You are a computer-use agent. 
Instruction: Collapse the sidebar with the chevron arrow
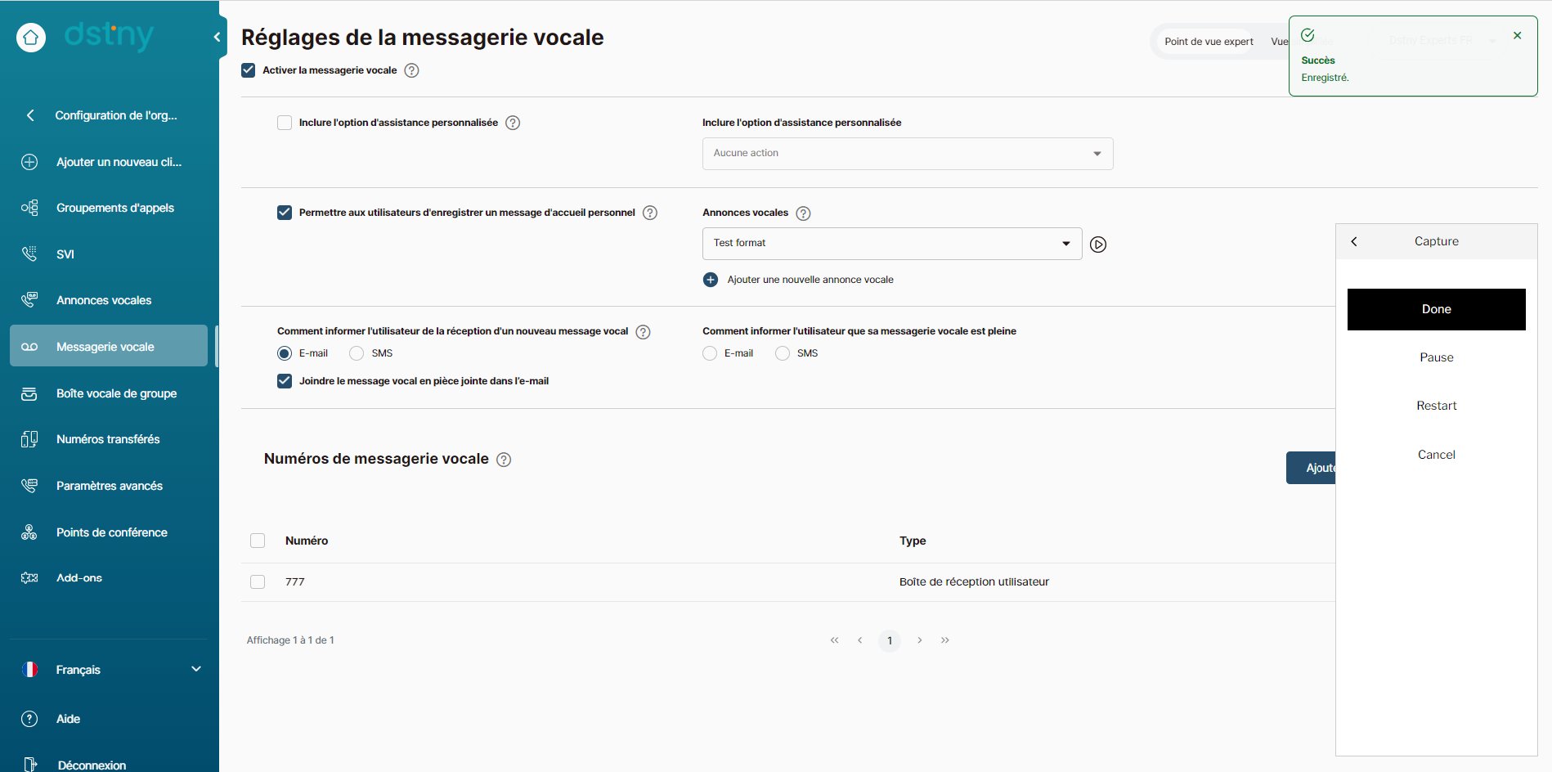point(217,37)
